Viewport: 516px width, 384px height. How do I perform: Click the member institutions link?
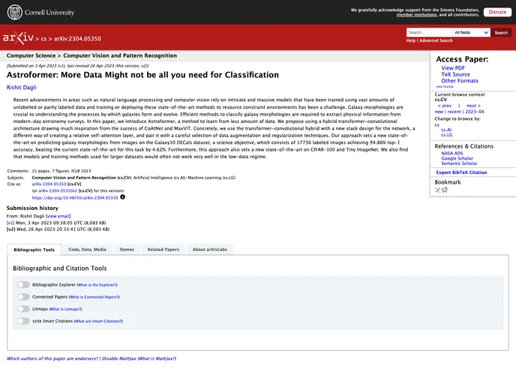tap(416, 15)
